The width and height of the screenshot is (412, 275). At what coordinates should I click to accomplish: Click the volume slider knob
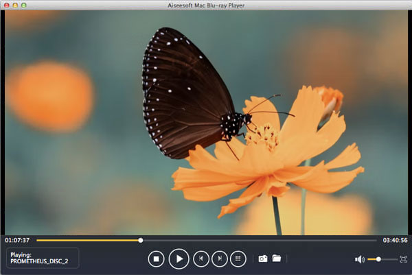point(378,259)
